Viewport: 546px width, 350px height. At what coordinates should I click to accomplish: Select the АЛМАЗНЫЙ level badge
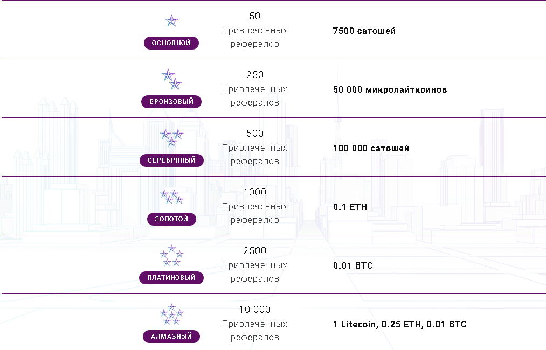[x=171, y=337]
